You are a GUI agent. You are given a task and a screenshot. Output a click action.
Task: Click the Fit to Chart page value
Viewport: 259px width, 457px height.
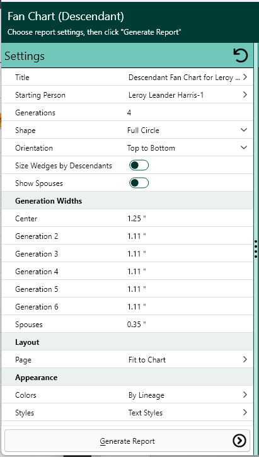tap(147, 360)
